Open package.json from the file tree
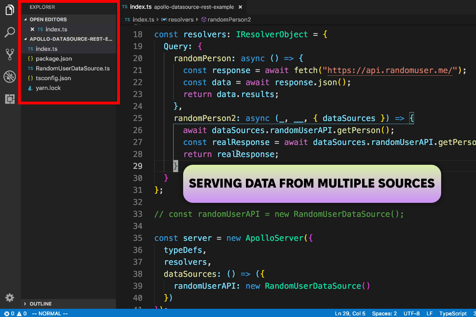Viewport: 476px width, 317px height. pyautogui.click(x=53, y=58)
